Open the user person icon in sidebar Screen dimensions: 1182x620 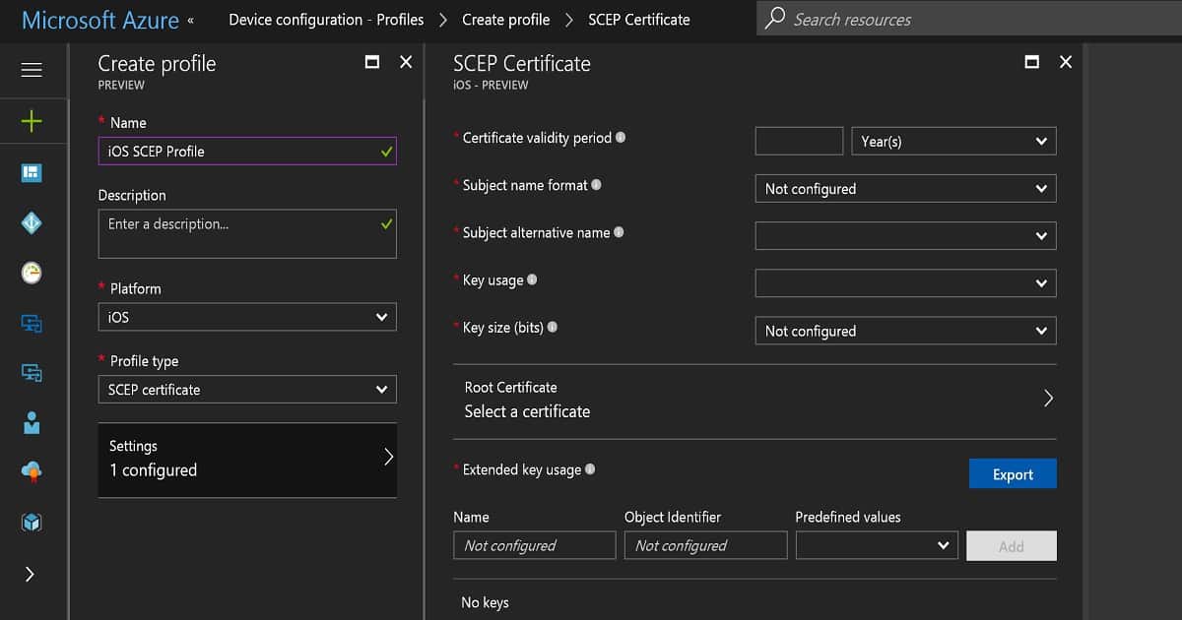(32, 423)
